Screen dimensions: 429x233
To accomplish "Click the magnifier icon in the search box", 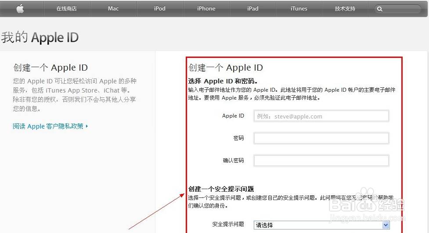I will pyautogui.click(x=380, y=9).
